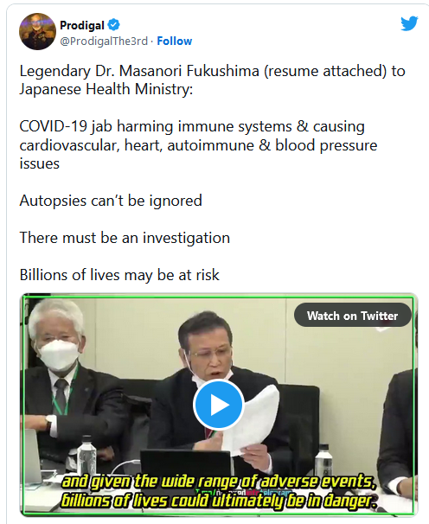Click the @ProdigalThe3rd handle
Screen dimensions: 429x524
click(x=104, y=41)
